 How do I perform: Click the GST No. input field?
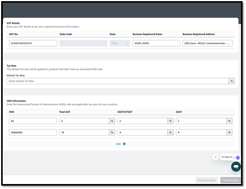coord(33,43)
